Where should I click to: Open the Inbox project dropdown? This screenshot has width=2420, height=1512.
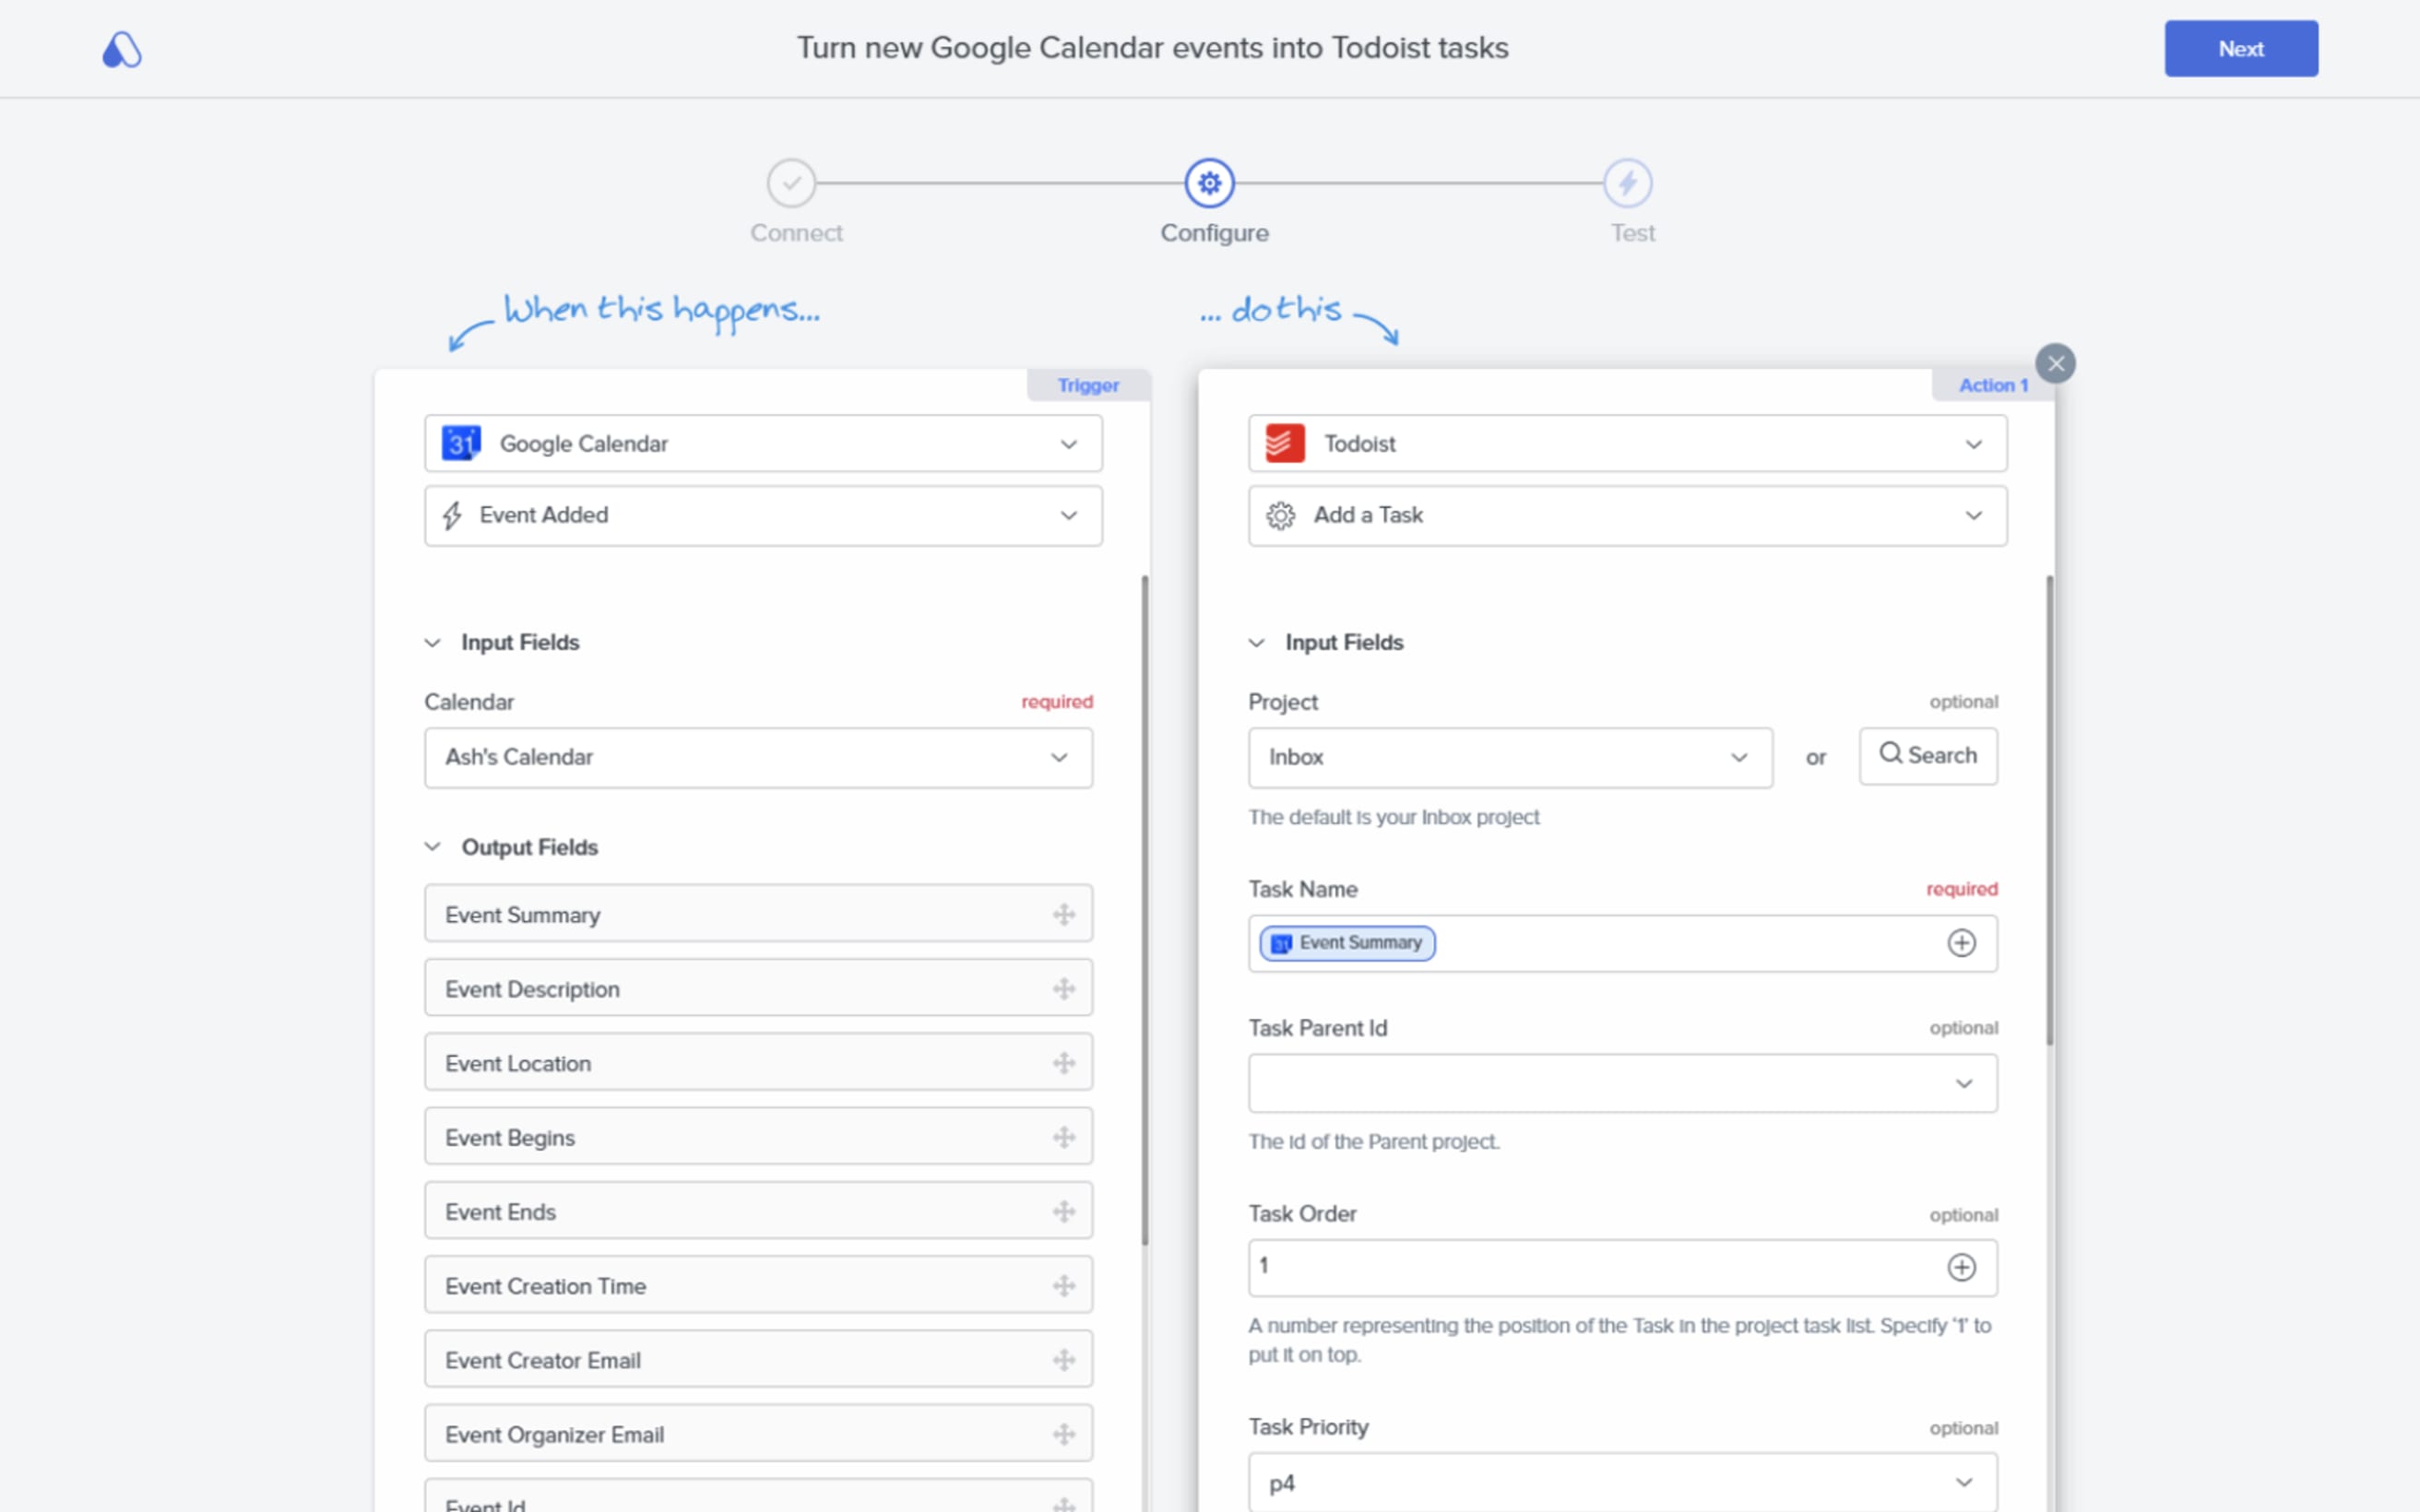(1510, 757)
